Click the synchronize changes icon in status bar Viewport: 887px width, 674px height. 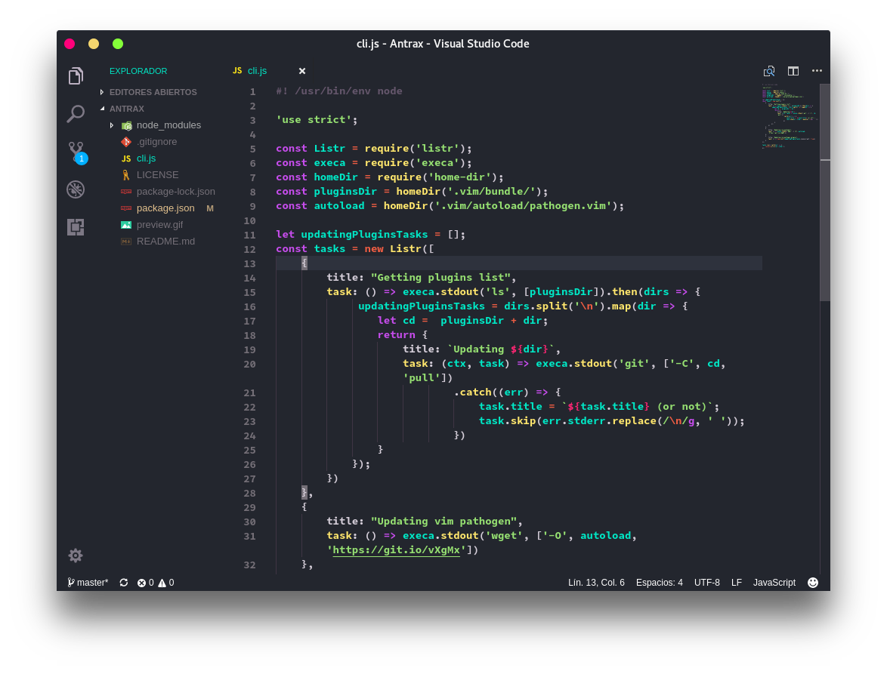coord(124,583)
